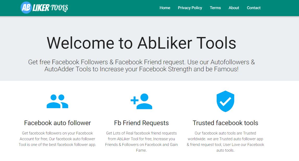
Task: Go to the Privacy Policy page
Action: (x=190, y=8)
